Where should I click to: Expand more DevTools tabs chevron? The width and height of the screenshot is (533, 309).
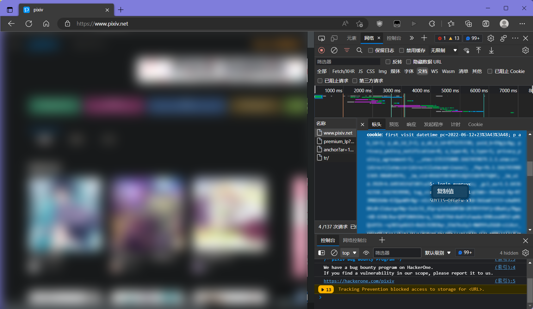point(412,38)
